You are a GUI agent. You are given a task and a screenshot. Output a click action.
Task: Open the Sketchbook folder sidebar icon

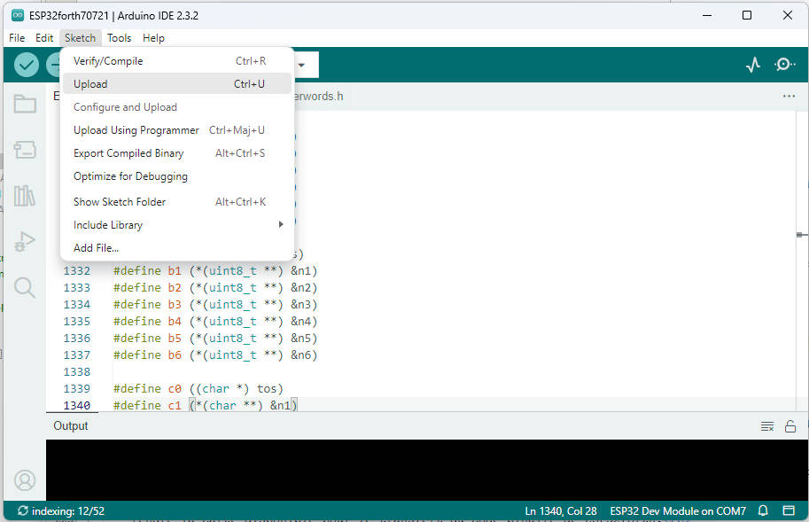point(24,104)
